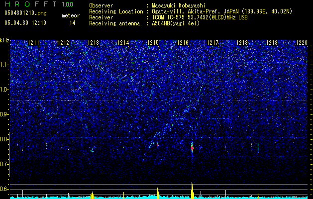
Task: Click the 0.9 frequency axis label
Action: 4,114
